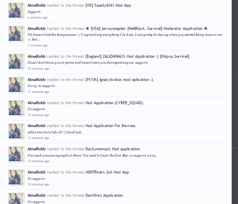
Task: Click the '6 minutes ago' timestamp
Action: click(38, 18)
